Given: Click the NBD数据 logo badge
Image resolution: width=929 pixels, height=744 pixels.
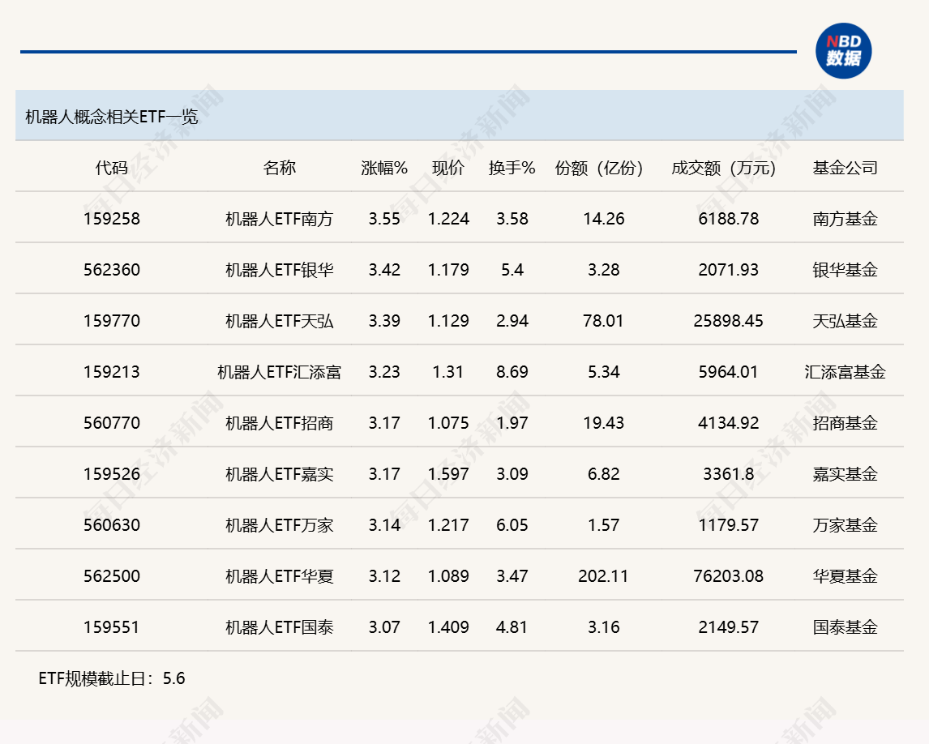Looking at the screenshot, I should tap(843, 51).
